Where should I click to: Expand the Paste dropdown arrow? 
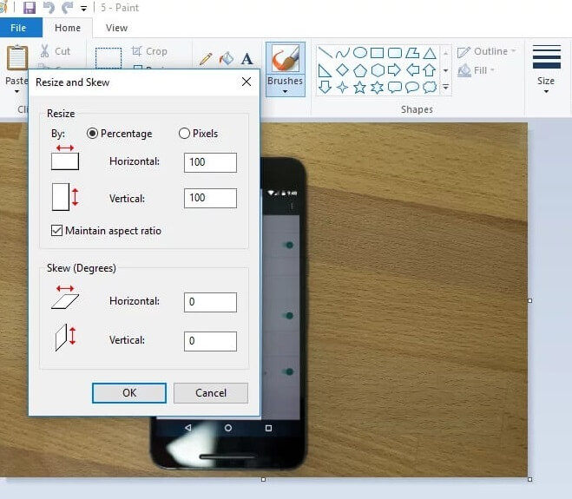click(x=16, y=92)
